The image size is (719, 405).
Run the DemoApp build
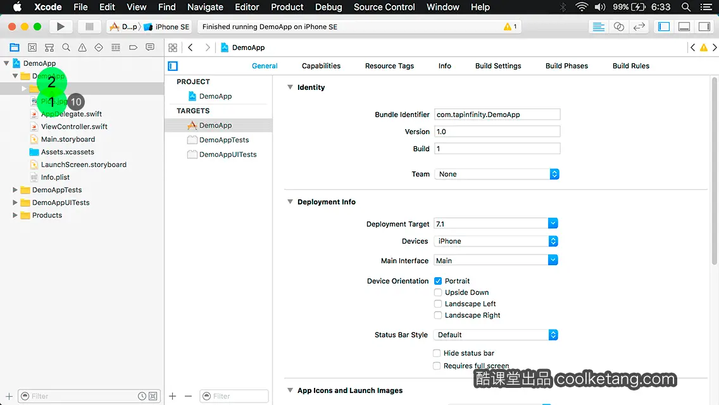pos(61,27)
